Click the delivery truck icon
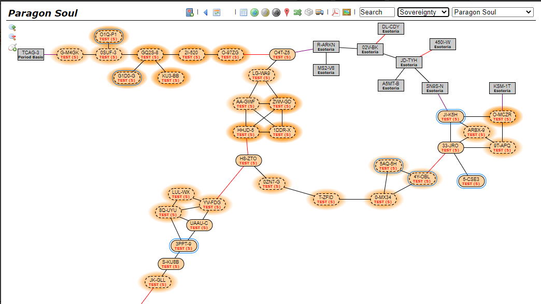This screenshot has width=541, height=304. [320, 12]
